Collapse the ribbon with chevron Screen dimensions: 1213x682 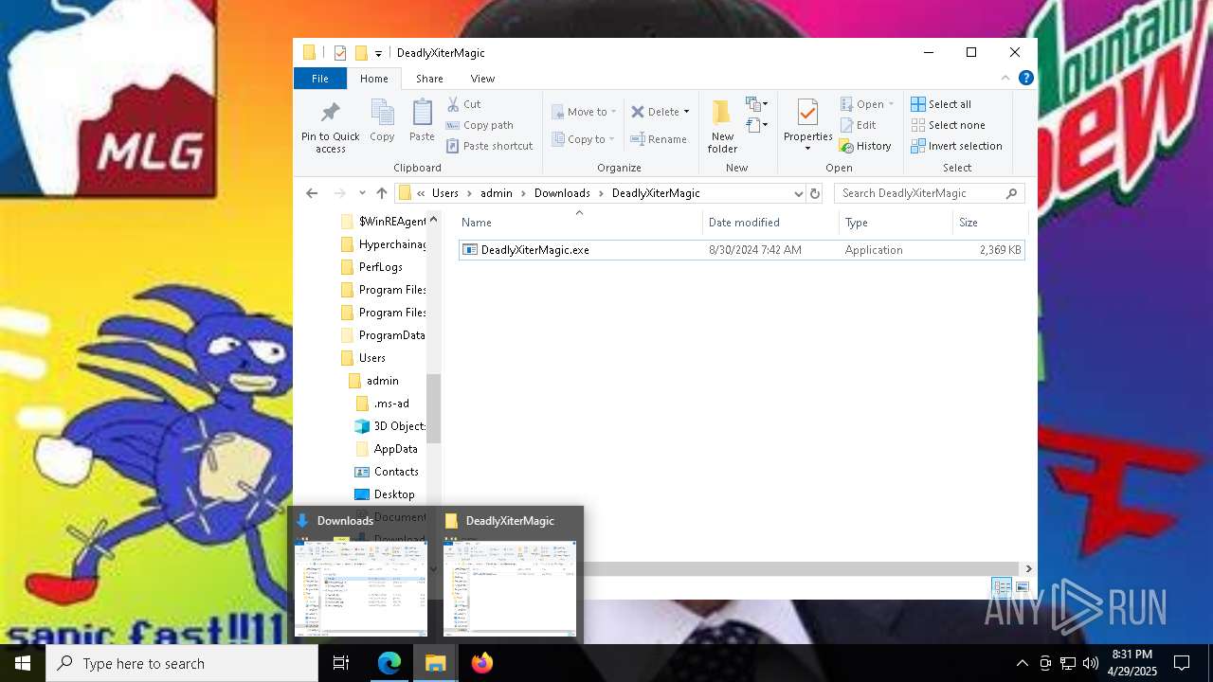pyautogui.click(x=1005, y=79)
